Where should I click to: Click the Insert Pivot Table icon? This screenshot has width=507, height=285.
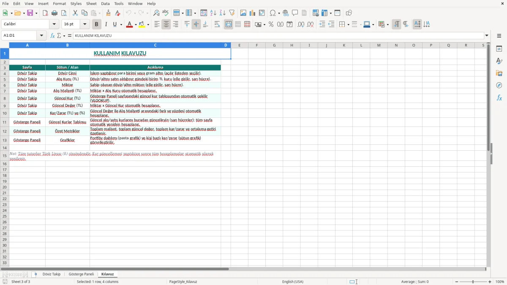click(x=262, y=13)
